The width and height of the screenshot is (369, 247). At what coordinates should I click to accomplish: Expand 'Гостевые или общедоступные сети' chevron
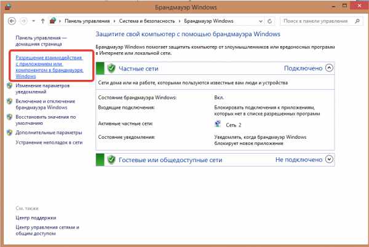(x=329, y=159)
